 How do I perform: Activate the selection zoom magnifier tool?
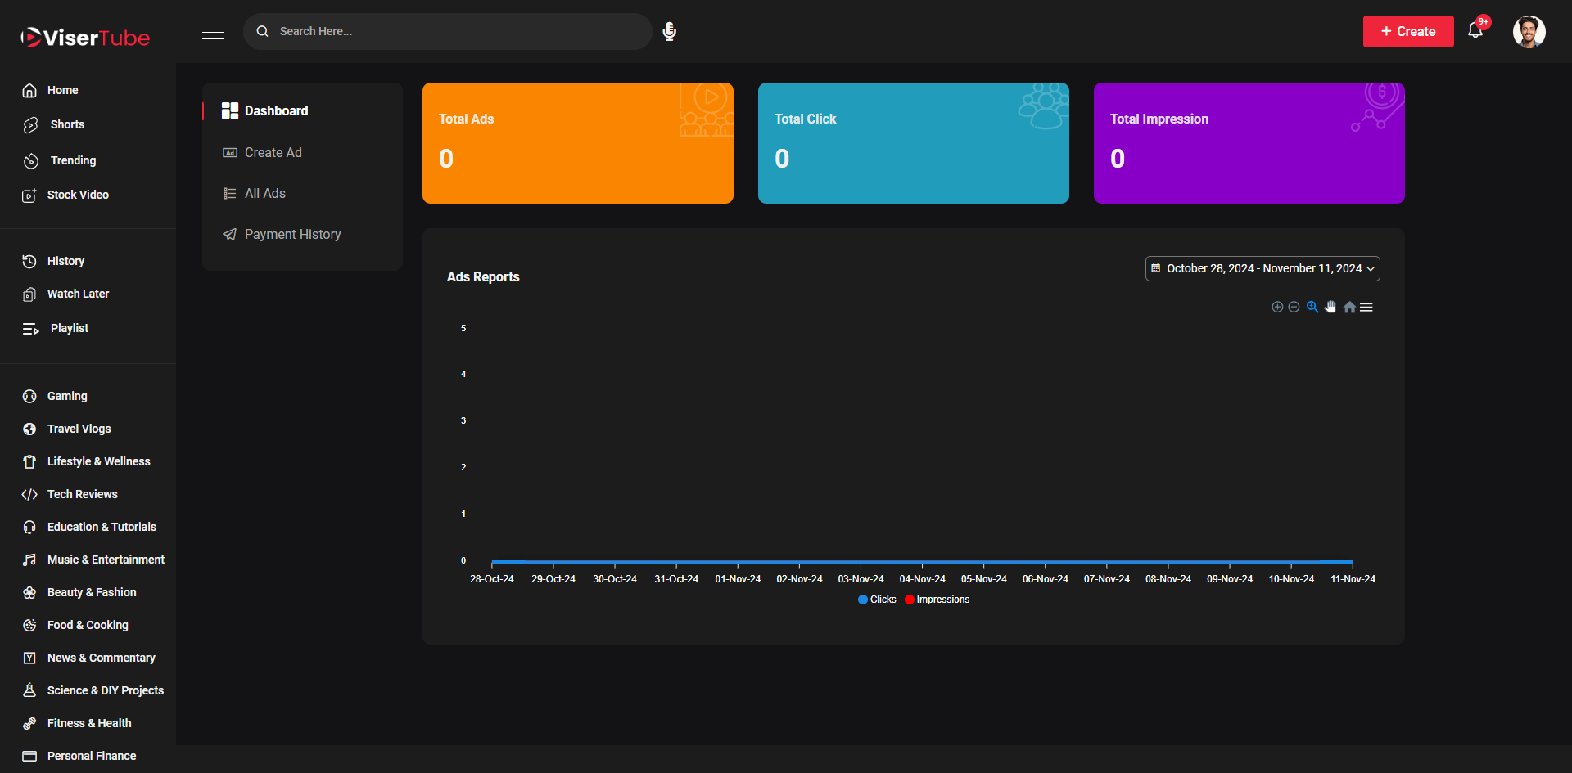point(1313,307)
